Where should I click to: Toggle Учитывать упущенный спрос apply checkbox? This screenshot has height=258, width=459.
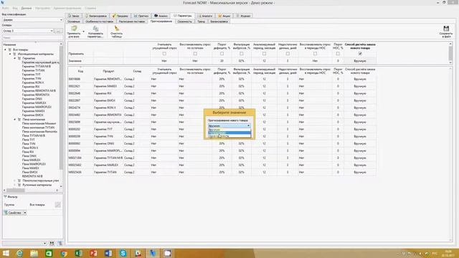[164, 54]
